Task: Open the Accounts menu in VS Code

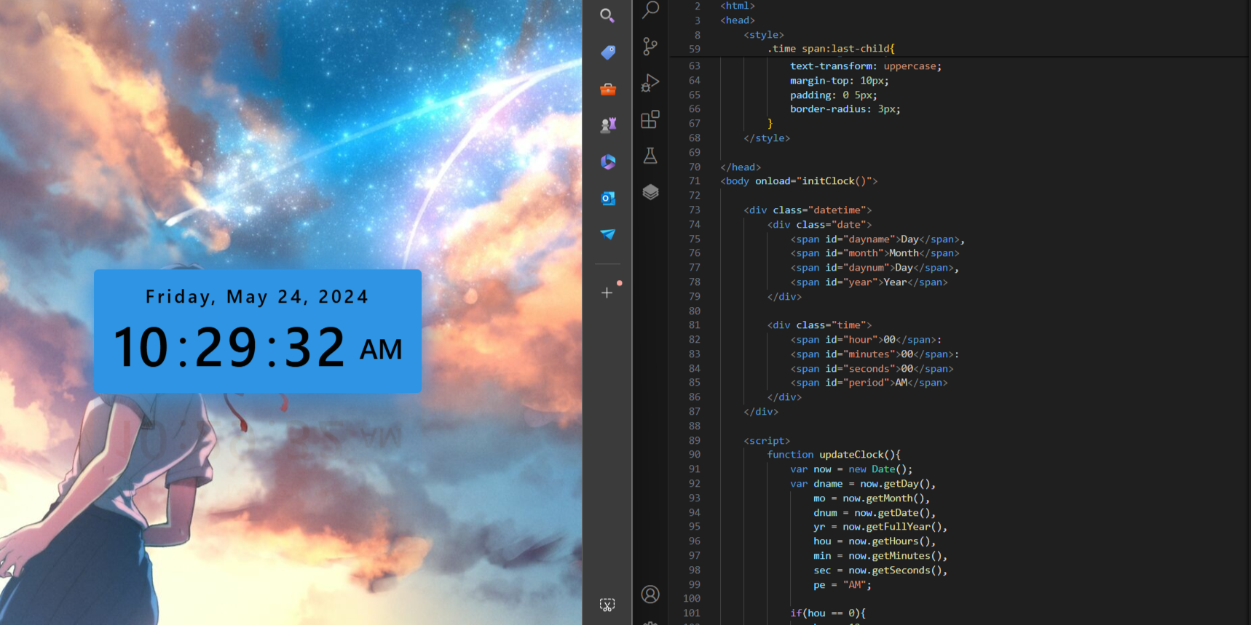Action: pyautogui.click(x=650, y=594)
